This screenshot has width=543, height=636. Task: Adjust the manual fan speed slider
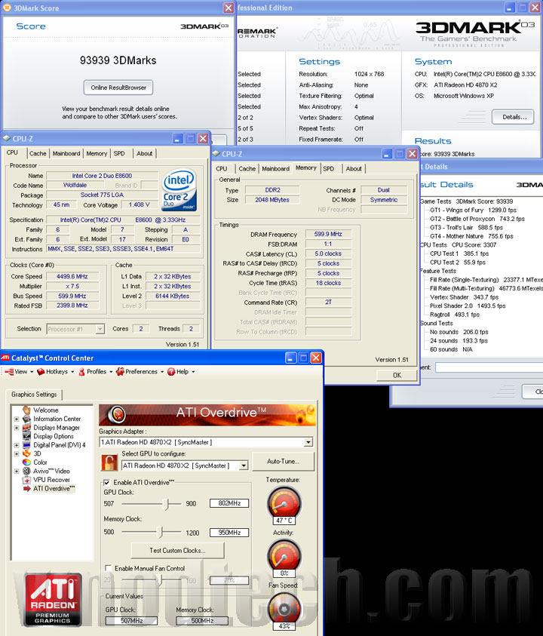(x=160, y=580)
